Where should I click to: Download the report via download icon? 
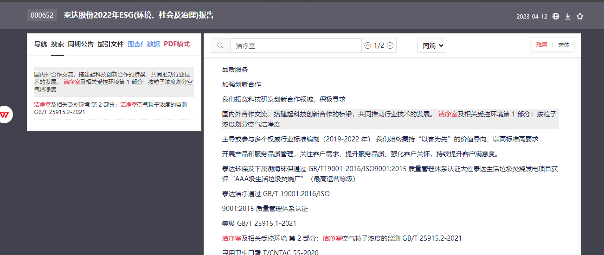pos(568,16)
